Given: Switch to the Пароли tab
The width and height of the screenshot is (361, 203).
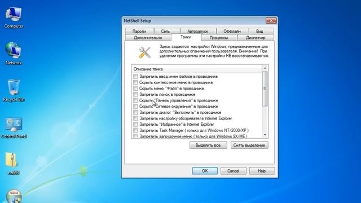Looking at the screenshot, I should [139, 31].
